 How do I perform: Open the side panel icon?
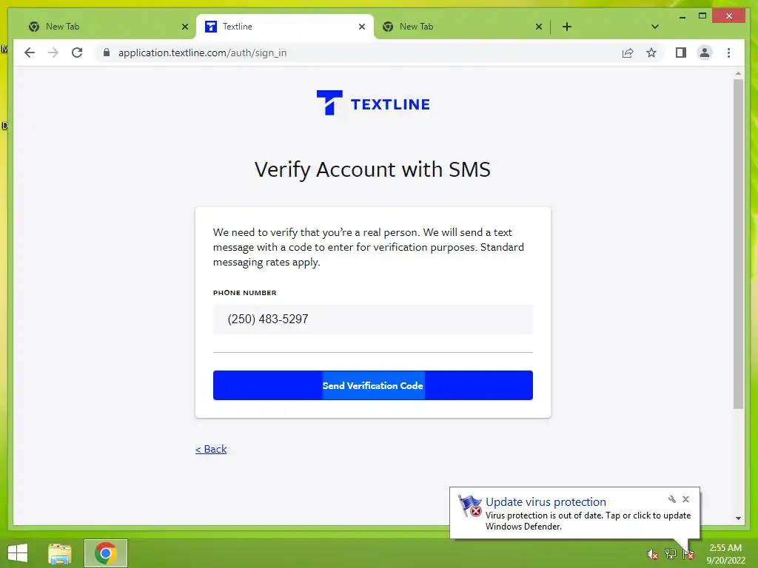[681, 53]
